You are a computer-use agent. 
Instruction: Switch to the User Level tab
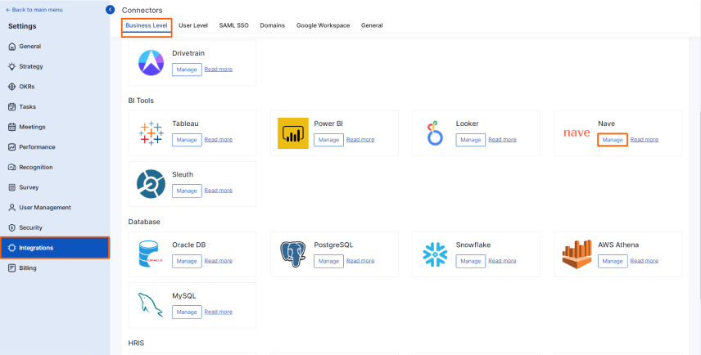pos(193,25)
